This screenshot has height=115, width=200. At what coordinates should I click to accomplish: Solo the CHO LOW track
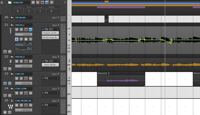[21, 93]
